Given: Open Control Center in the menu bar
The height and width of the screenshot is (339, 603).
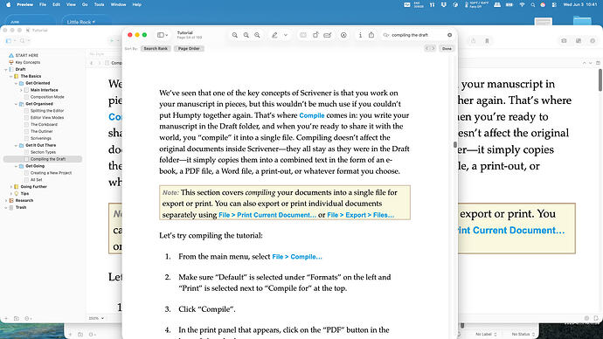Looking at the screenshot, I should point(554,4).
